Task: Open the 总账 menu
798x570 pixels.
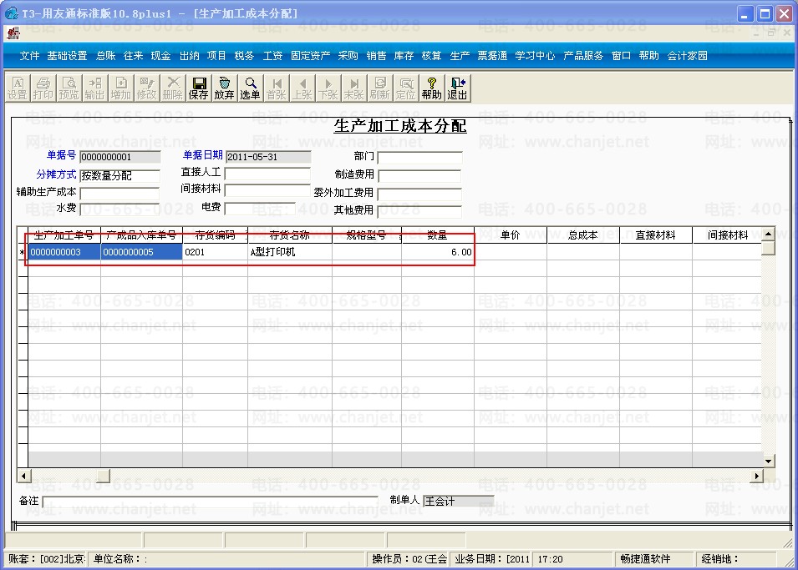Action: point(106,55)
